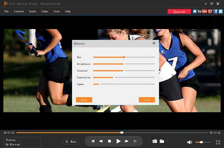
Task: Maximize the player window
Action: click(212, 4)
